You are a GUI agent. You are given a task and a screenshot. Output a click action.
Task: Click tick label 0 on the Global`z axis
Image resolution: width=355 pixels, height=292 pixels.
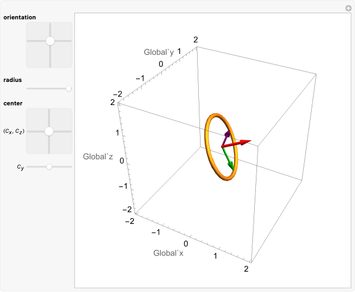(x=122, y=160)
